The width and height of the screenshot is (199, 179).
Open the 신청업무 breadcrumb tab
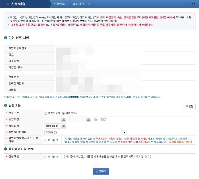(x=59, y=4)
